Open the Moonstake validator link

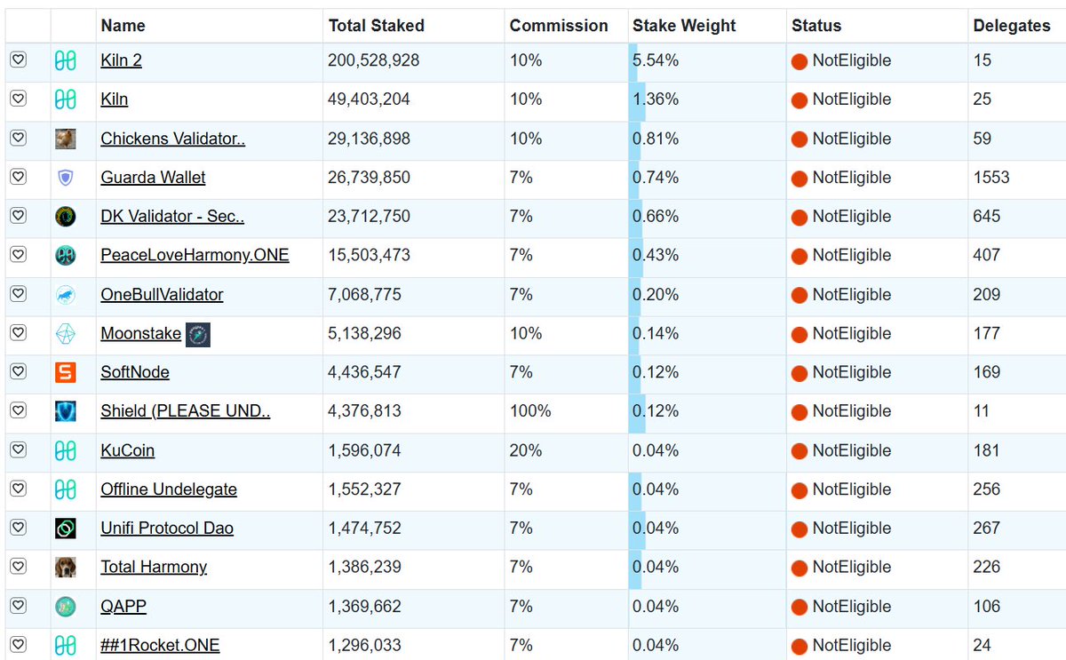click(141, 333)
